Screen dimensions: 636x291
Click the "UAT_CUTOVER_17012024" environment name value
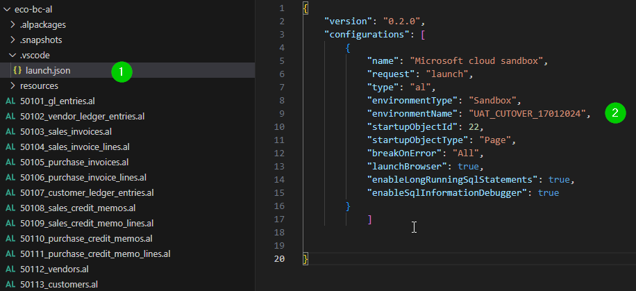point(527,114)
